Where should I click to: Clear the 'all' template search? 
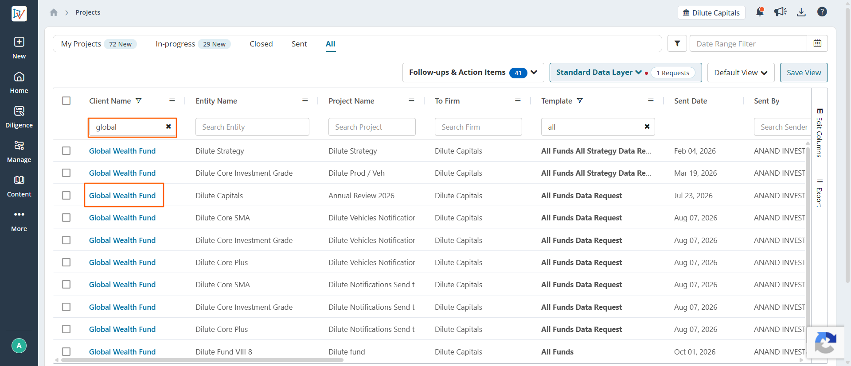(647, 127)
